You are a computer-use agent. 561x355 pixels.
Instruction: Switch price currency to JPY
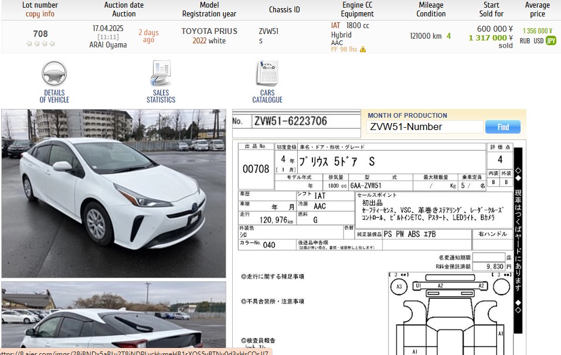tap(551, 41)
